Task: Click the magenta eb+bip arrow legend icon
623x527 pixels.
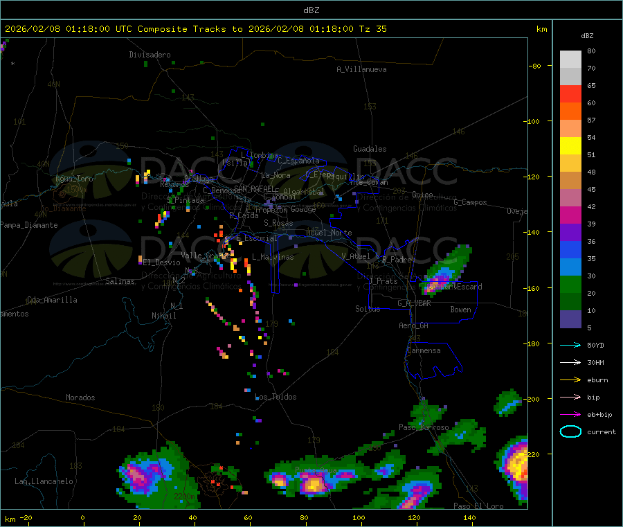Action: coord(570,415)
